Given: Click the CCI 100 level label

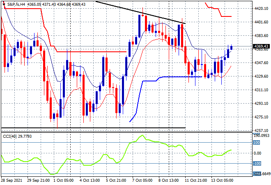Looking at the screenshot, I should click(257, 143).
